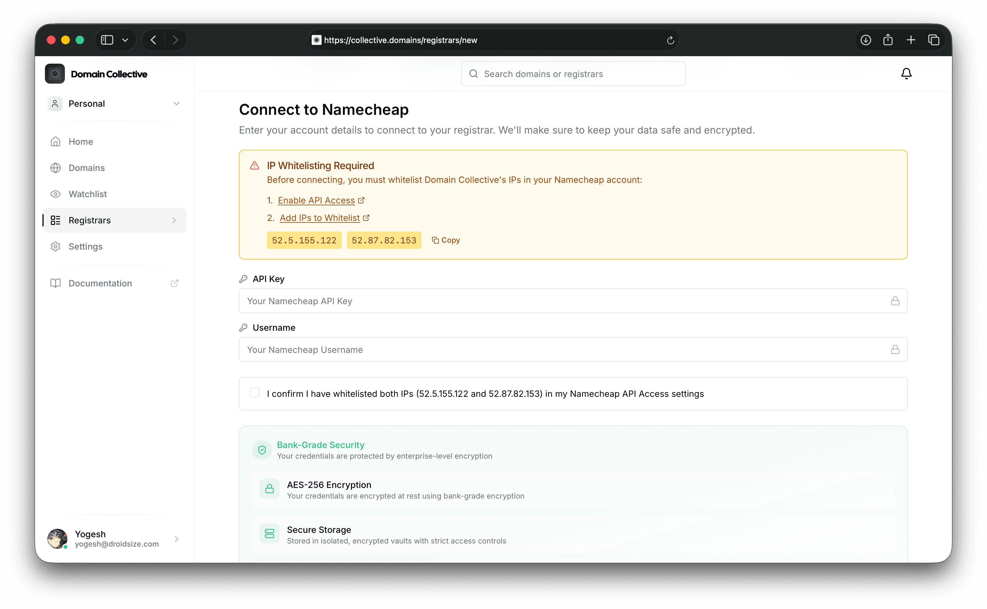
Task: Click the Copy icon next to the IPs
Action: point(436,240)
